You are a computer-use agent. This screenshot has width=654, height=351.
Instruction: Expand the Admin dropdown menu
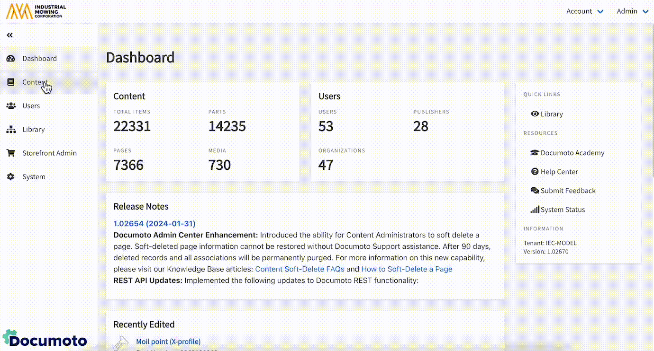[x=632, y=11]
